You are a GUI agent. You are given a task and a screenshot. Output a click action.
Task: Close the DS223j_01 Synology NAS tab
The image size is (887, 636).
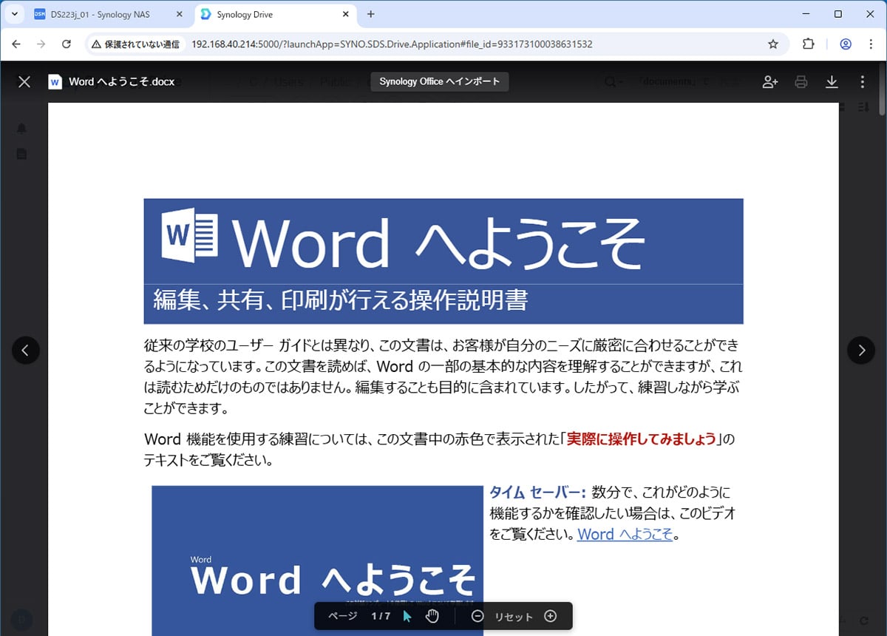[x=178, y=14]
